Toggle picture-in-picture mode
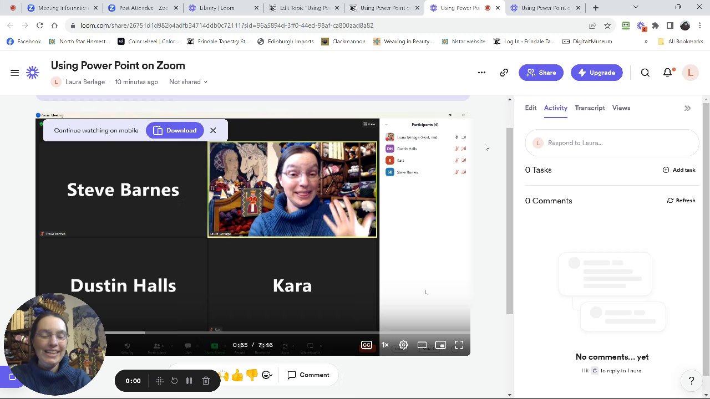 pyautogui.click(x=440, y=345)
